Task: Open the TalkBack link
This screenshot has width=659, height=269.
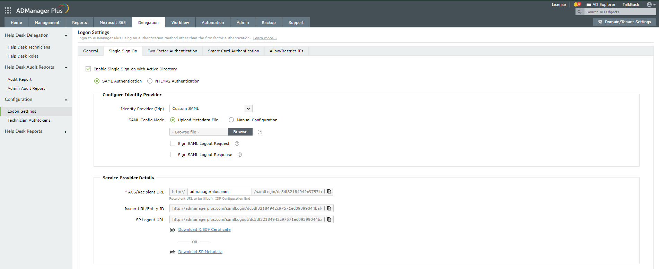Action: [x=631, y=5]
